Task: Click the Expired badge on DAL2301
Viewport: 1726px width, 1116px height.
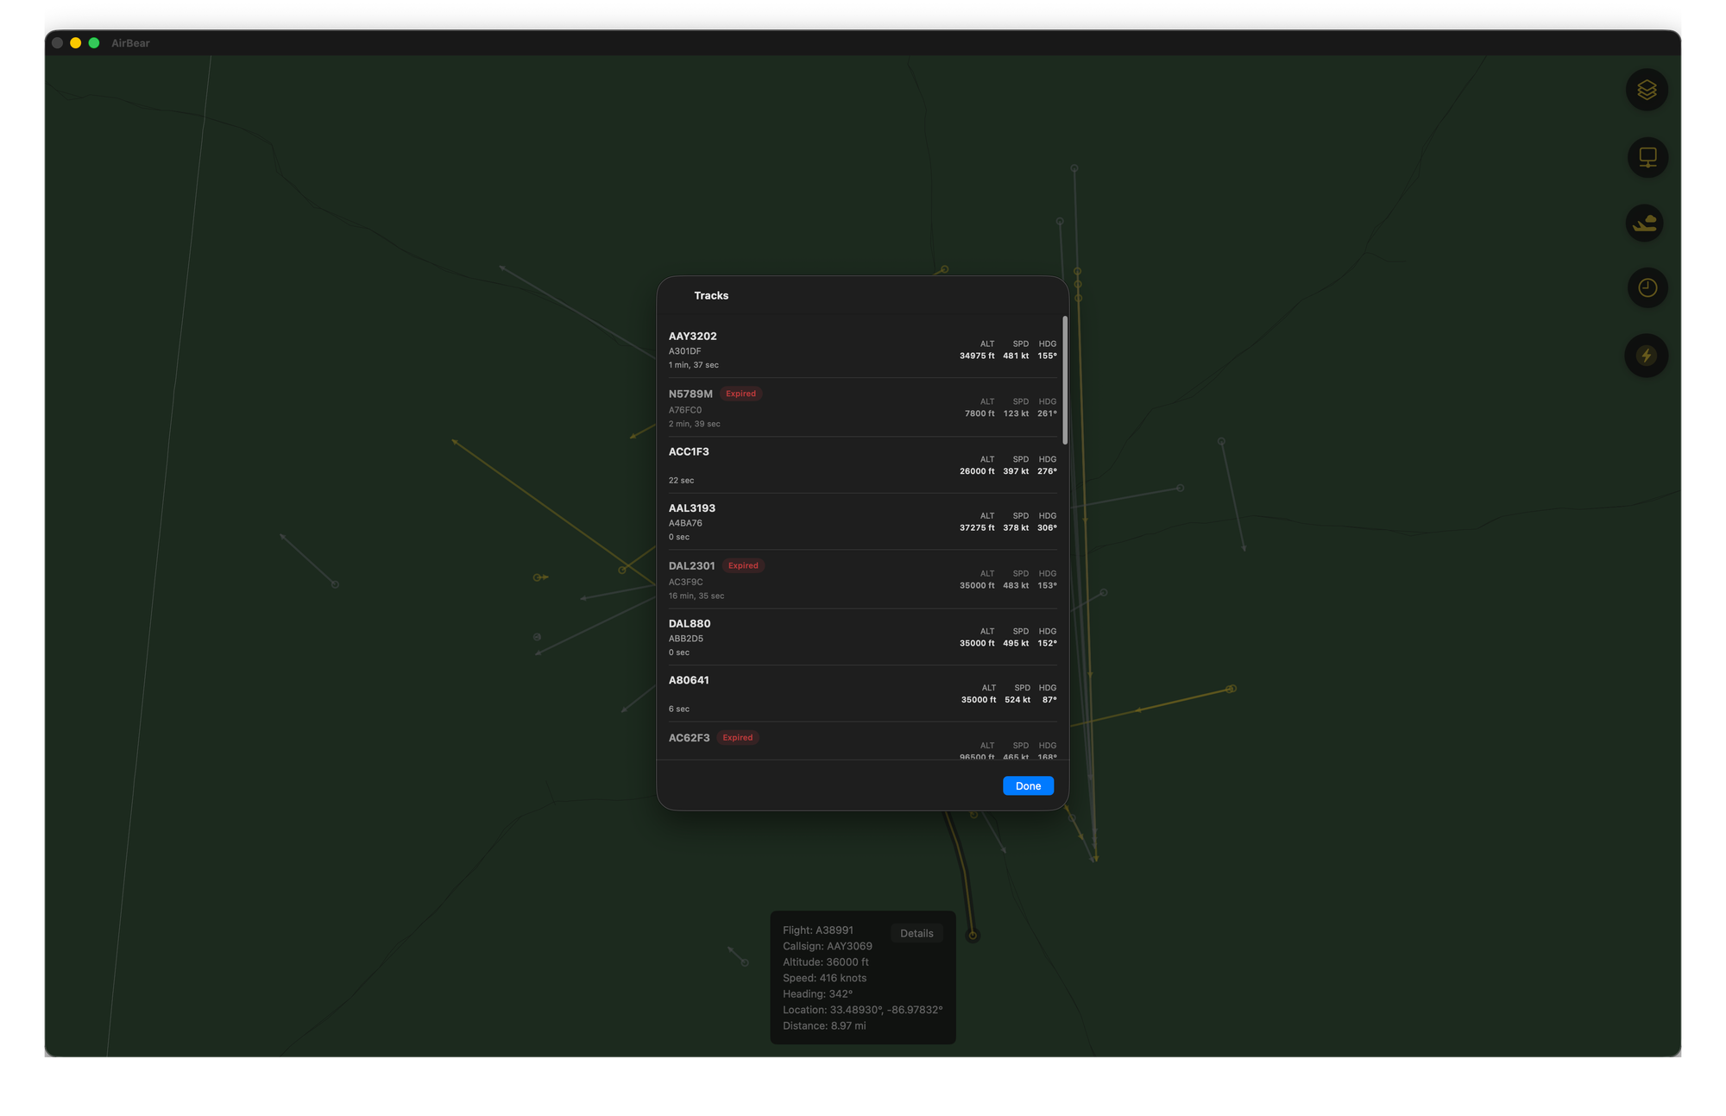Action: tap(743, 566)
